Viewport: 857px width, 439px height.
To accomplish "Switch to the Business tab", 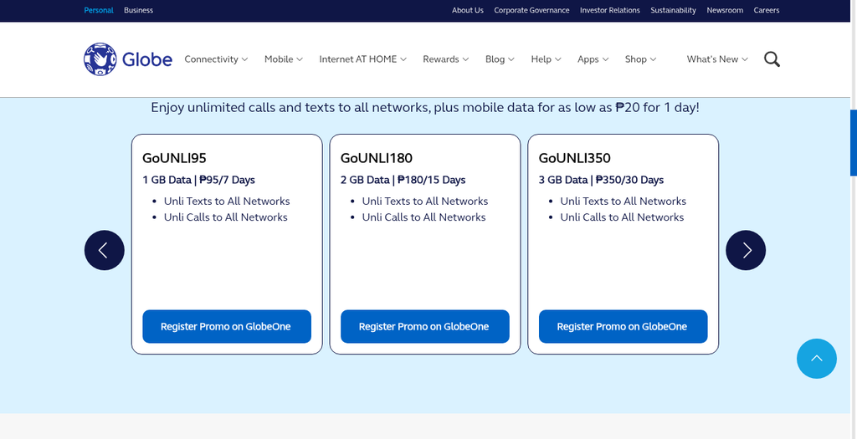I will pos(138,10).
